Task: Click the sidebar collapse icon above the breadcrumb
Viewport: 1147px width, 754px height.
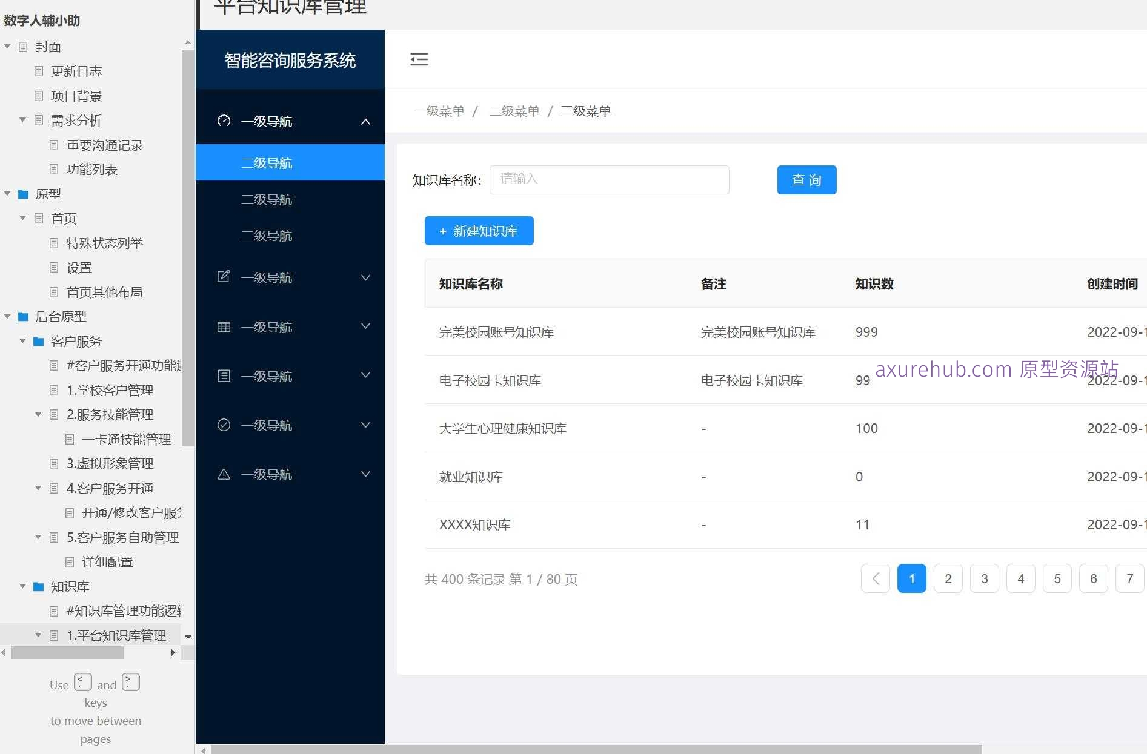Action: tap(419, 59)
